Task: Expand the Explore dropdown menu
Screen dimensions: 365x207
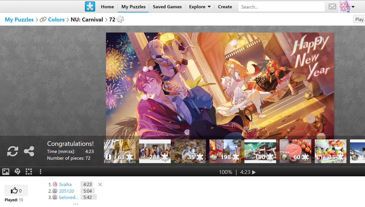Action: point(200,7)
